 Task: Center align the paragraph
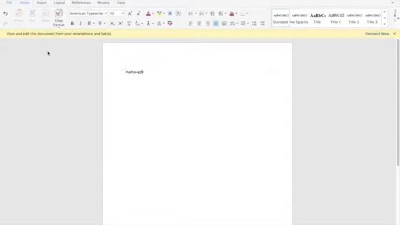(199, 23)
